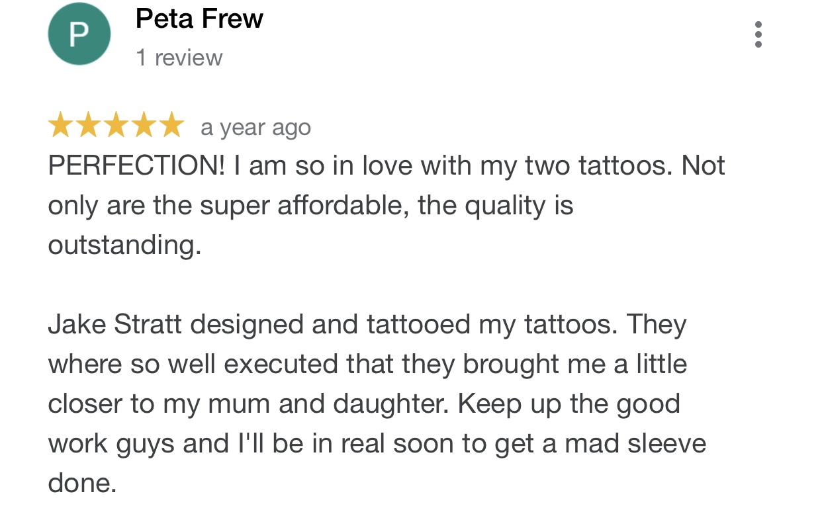Screen dimensions: 822x514
Task: Click the fourth gold star
Action: (144, 125)
